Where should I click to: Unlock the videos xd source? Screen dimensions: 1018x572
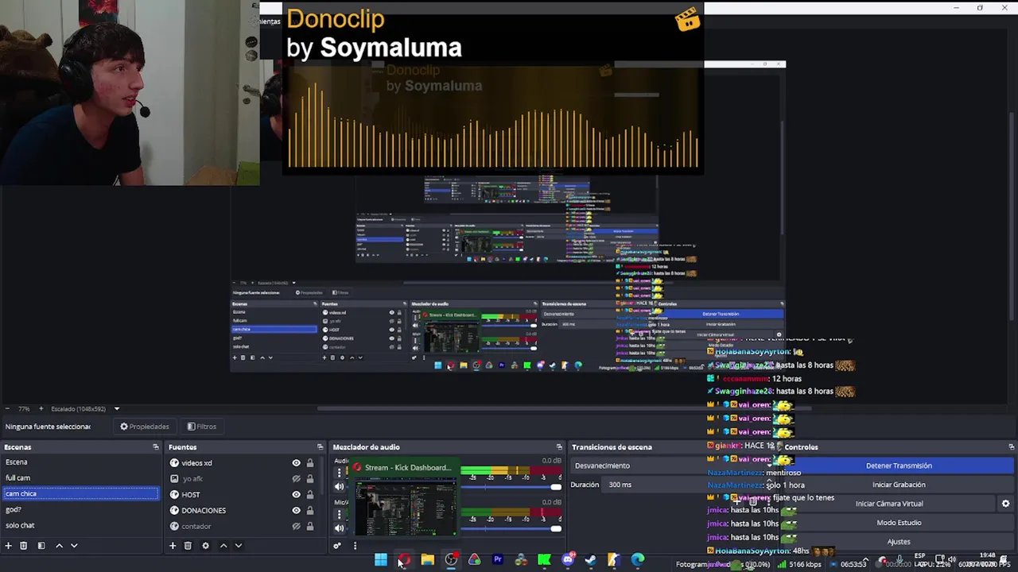point(310,463)
